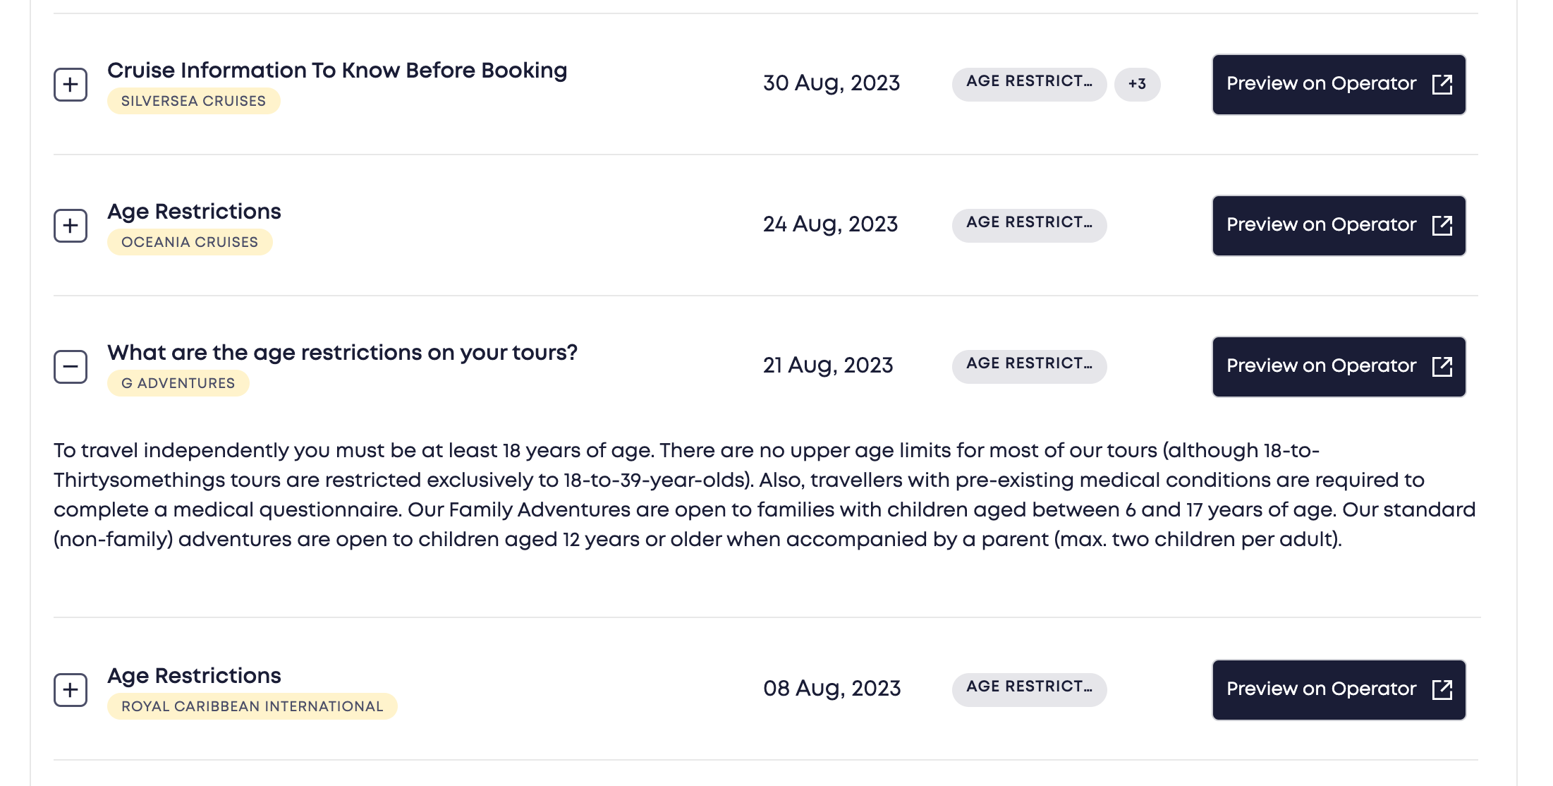Open "What are the age restrictions on your tours?" title
Screen dimensions: 1553x786
click(x=342, y=352)
